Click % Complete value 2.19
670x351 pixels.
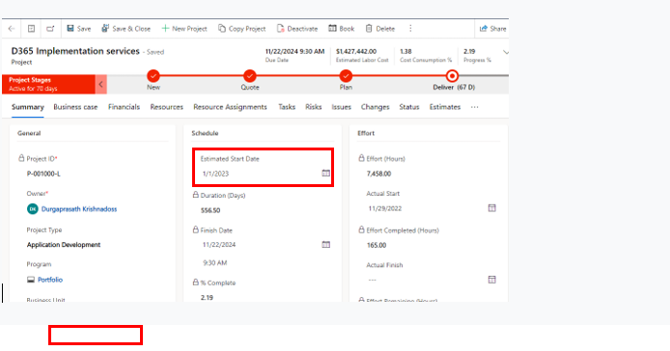click(207, 298)
